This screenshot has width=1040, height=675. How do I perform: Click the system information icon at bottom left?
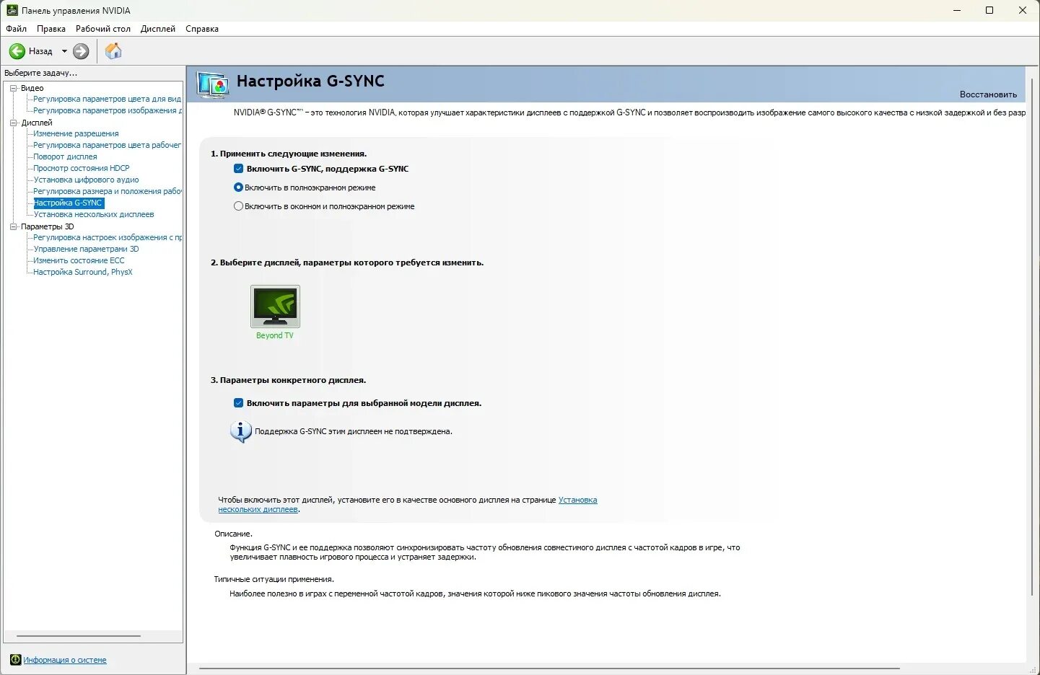click(15, 660)
